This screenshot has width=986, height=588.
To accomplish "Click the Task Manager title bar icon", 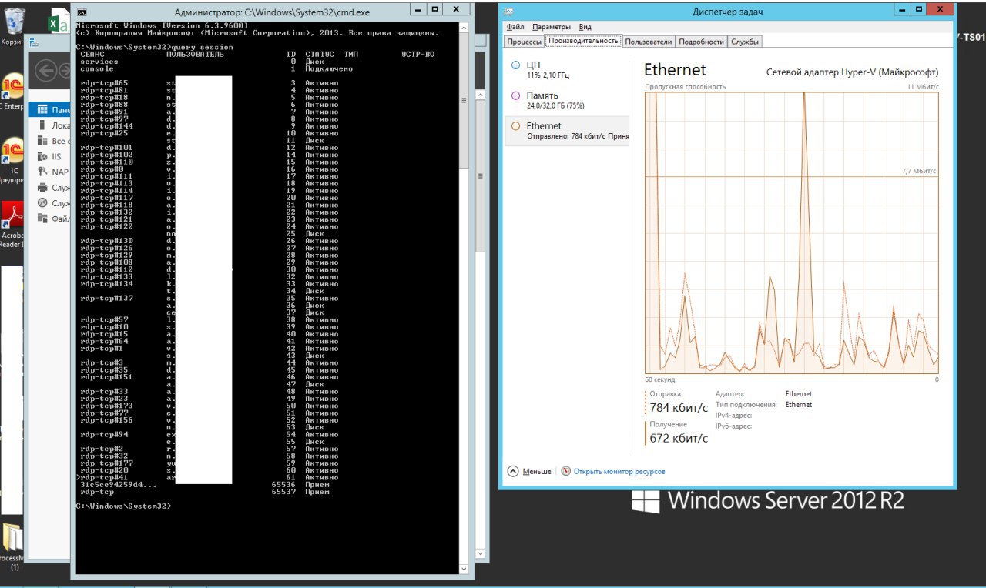I will (509, 11).
